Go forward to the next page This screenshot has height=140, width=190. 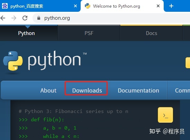tap(14, 18)
